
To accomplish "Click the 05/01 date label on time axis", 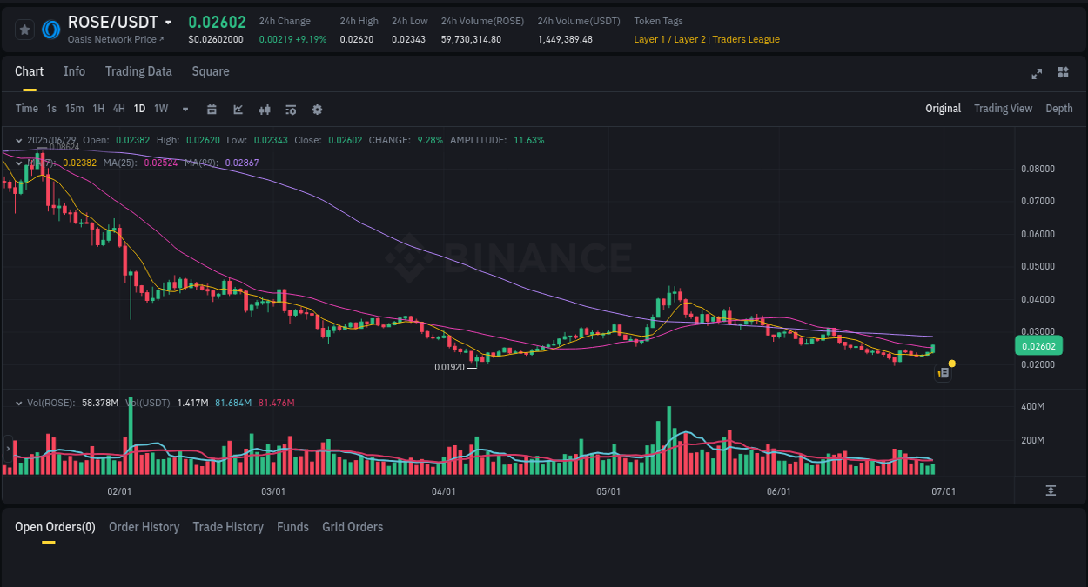I will [608, 491].
